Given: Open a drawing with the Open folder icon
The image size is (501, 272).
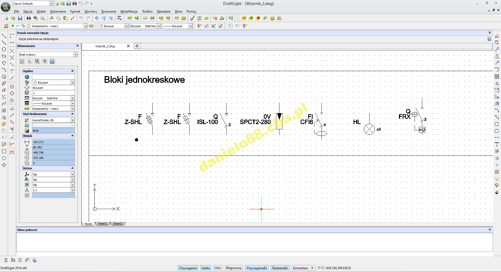Looking at the screenshot, I should pyautogui.click(x=13, y=18).
